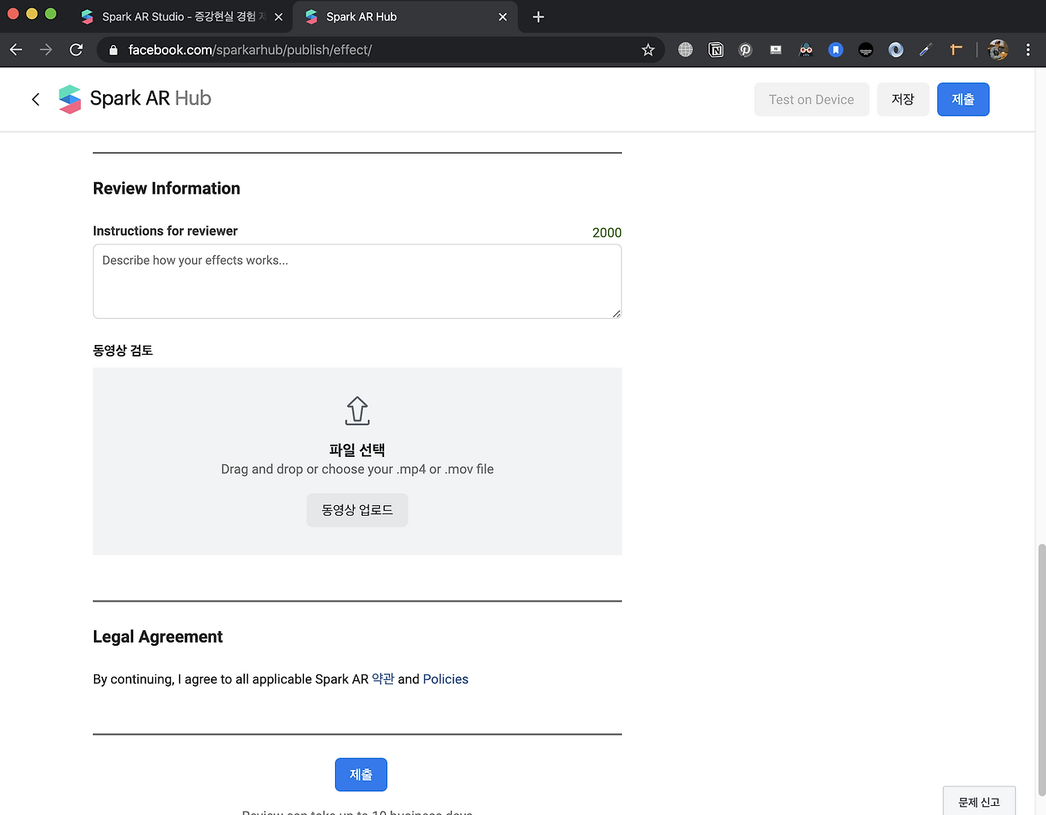
Task: Click the pen extension icon
Action: pyautogui.click(x=925, y=50)
